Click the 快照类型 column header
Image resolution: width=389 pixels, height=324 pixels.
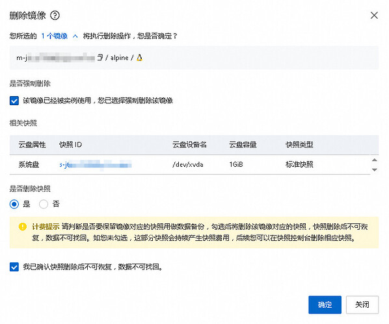click(299, 145)
